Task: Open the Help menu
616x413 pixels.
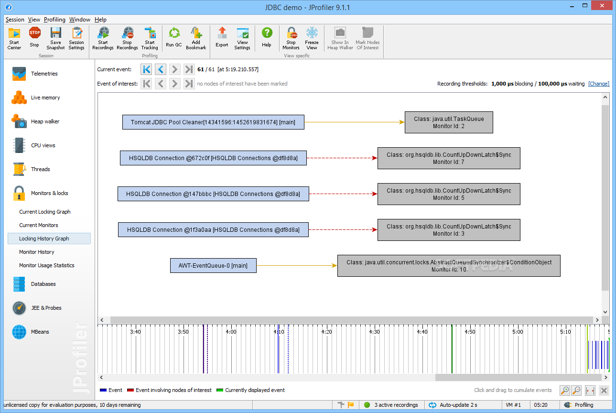Action: click(x=100, y=20)
